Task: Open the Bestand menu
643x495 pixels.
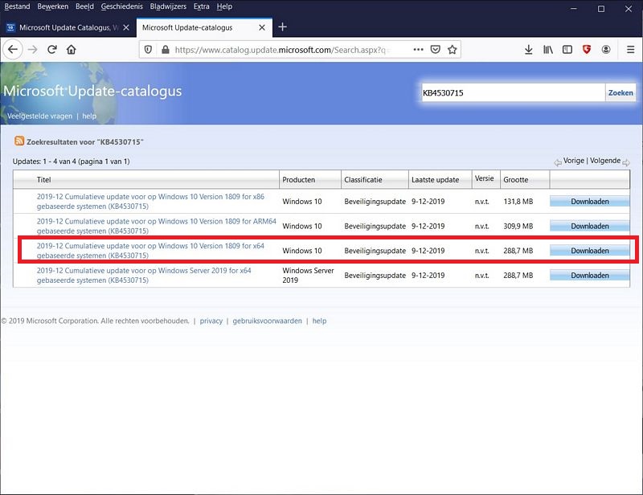Action: [x=17, y=6]
